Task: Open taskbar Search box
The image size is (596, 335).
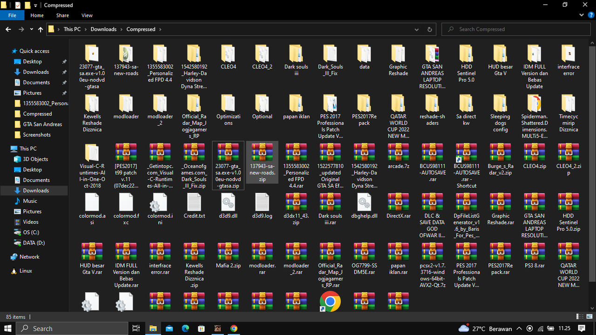Action: coord(72,328)
